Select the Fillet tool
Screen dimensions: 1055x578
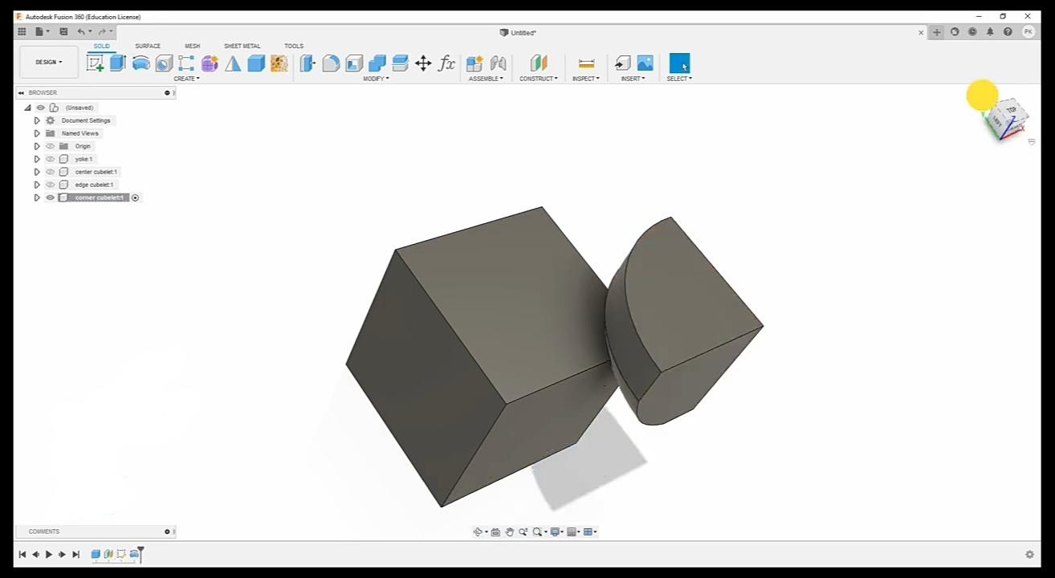[331, 63]
